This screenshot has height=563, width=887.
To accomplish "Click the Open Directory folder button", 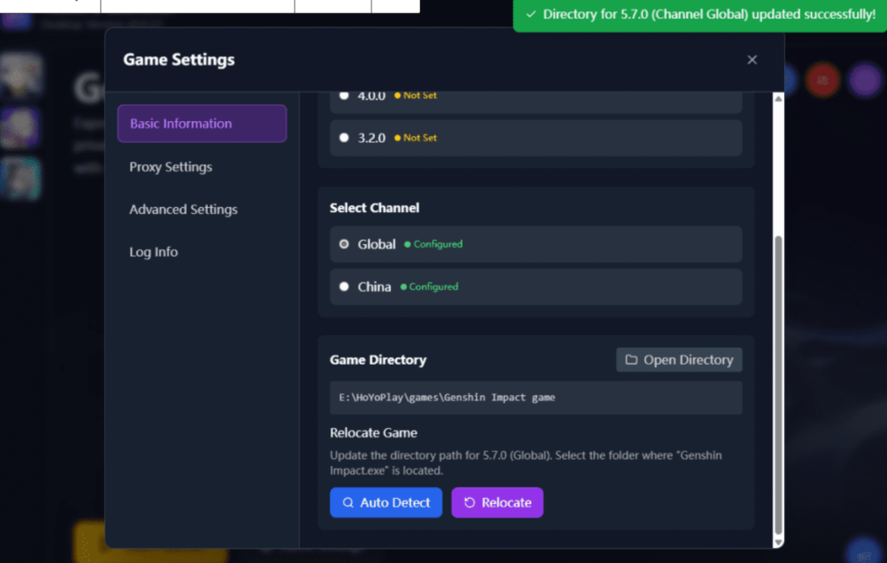I will coord(679,360).
